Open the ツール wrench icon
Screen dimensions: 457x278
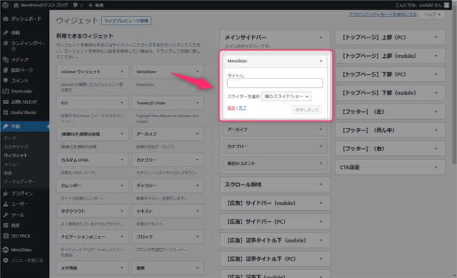coord(5,214)
